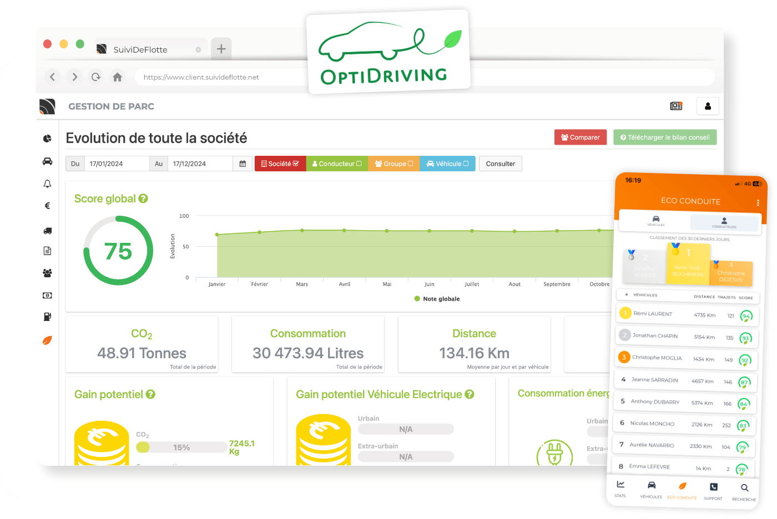The width and height of the screenshot is (777, 519).
Task: Click the Comparer button
Action: [581, 137]
